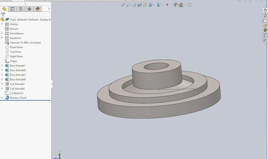The height and width of the screenshot is (159, 268).
Task: Activate the Section View tool
Action: (140, 5)
